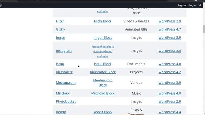Open the Meetup.com provider link
Image resolution: width=205 pixels, height=115 pixels.
coord(66,83)
